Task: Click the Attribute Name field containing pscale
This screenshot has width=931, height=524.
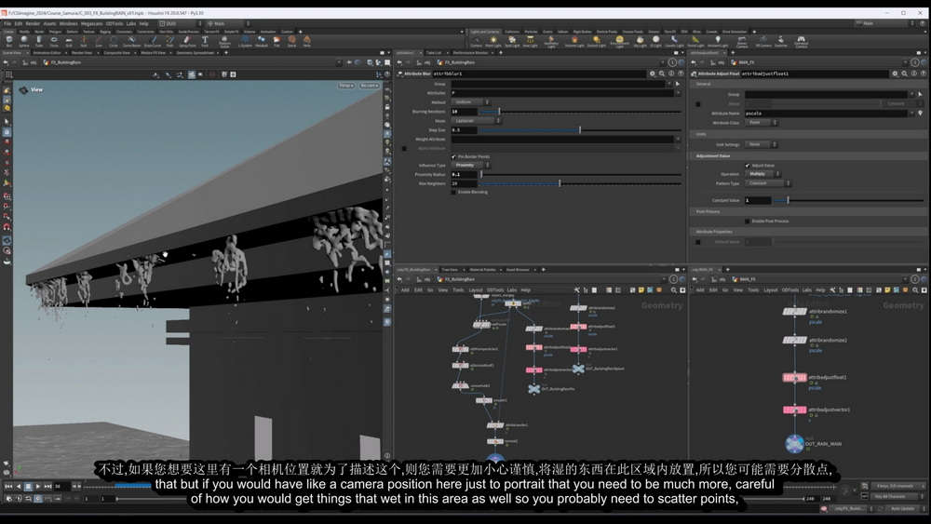Action: [x=828, y=113]
